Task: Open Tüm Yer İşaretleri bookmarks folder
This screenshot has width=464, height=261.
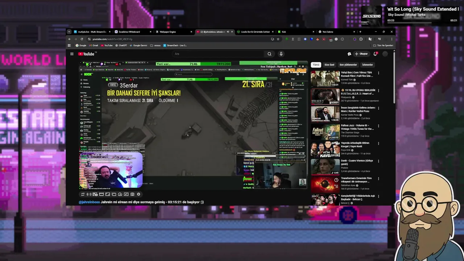Action: (x=383, y=46)
